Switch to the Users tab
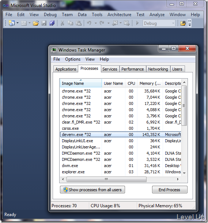 point(177,69)
